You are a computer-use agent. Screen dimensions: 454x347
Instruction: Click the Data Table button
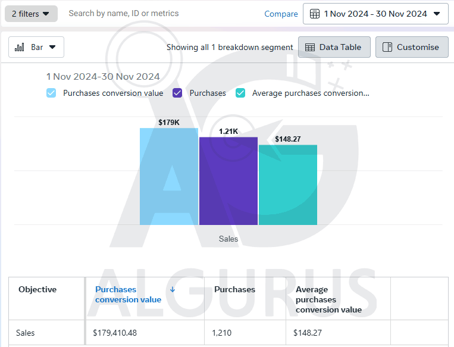click(x=334, y=47)
